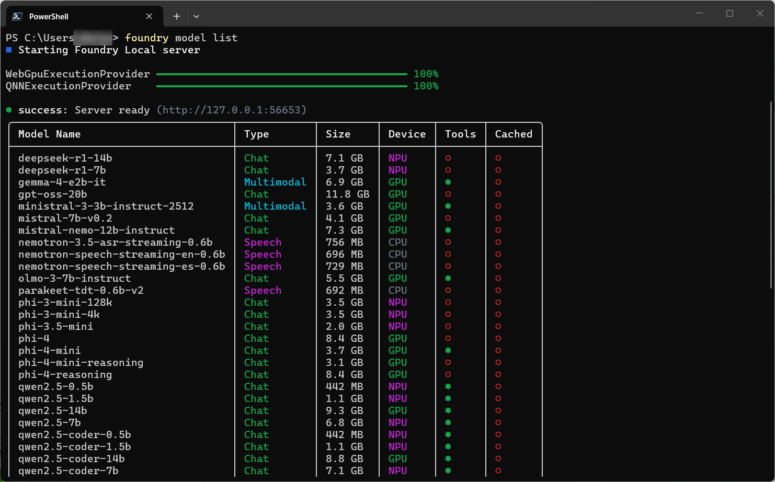Click the Cached dot for phi-3.5-mini
The width and height of the screenshot is (775, 482).
click(498, 326)
